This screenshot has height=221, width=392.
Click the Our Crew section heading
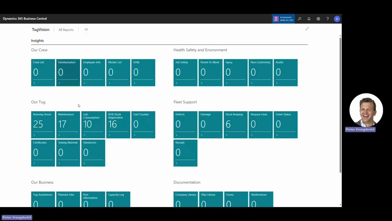tap(39, 50)
